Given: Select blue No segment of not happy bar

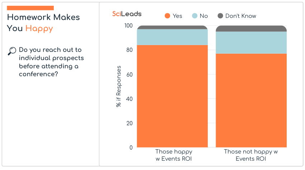Looking at the screenshot, I should [x=251, y=43].
